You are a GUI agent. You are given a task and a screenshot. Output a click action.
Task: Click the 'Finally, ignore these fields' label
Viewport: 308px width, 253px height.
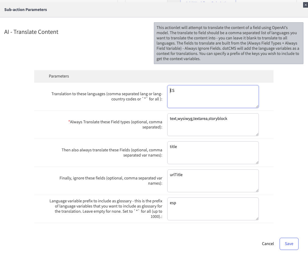[x=111, y=181]
